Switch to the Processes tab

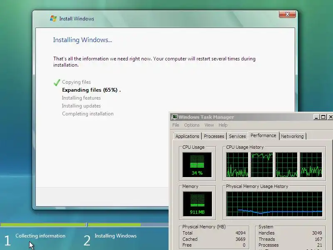point(214,136)
